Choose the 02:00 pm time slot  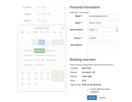click(x=40, y=60)
